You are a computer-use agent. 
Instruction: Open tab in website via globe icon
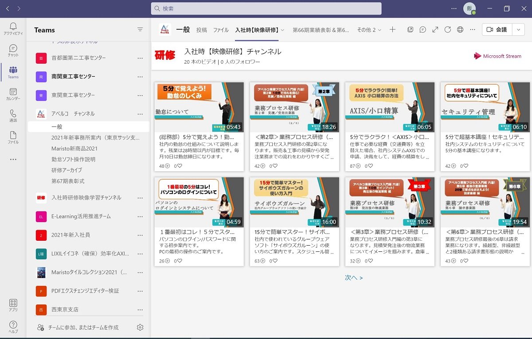pos(460,30)
